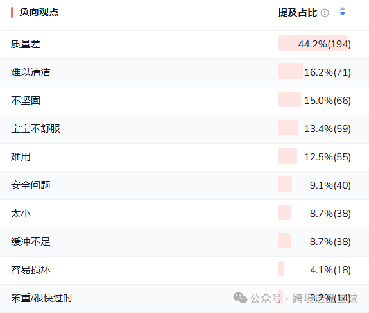Sort ascending using the up arrow
This screenshot has height=313, width=369.
pos(343,9)
